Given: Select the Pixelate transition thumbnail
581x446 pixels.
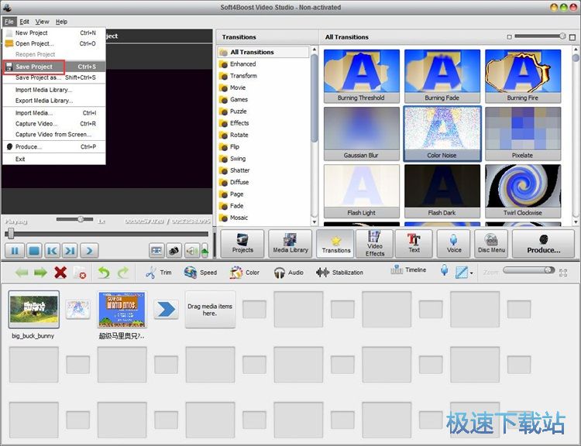Looking at the screenshot, I should tap(523, 134).
